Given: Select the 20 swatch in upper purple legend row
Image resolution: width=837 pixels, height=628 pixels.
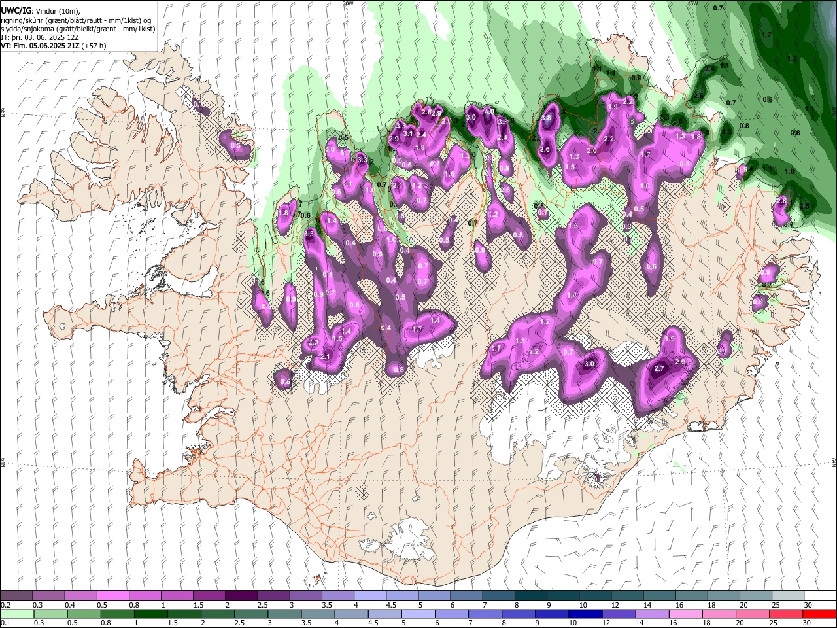Looking at the screenshot, I should click(755, 596).
